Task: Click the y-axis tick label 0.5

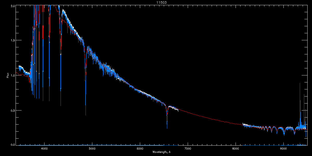Action: [12, 110]
